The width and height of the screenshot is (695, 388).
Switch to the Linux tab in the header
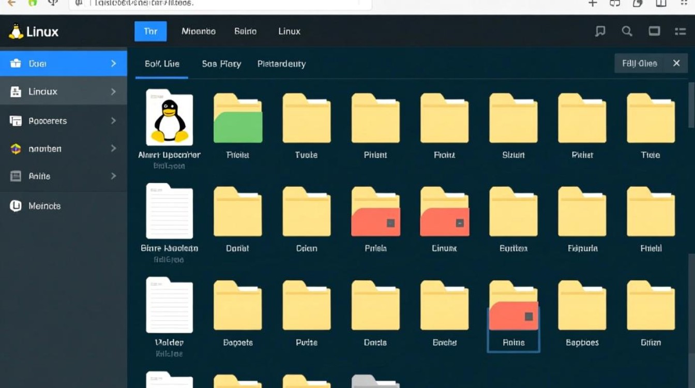pos(289,31)
